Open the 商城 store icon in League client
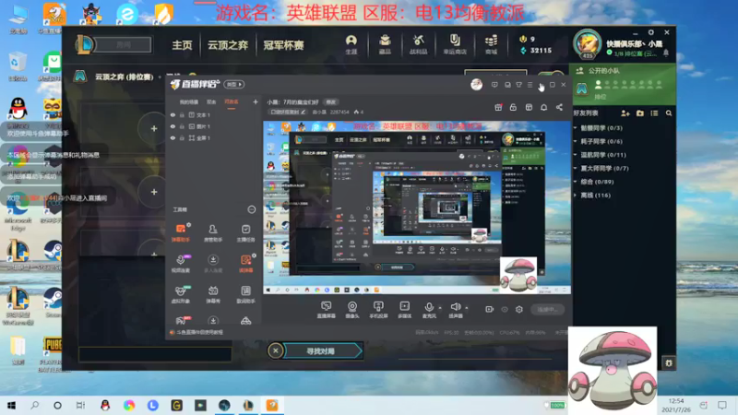 (x=491, y=44)
